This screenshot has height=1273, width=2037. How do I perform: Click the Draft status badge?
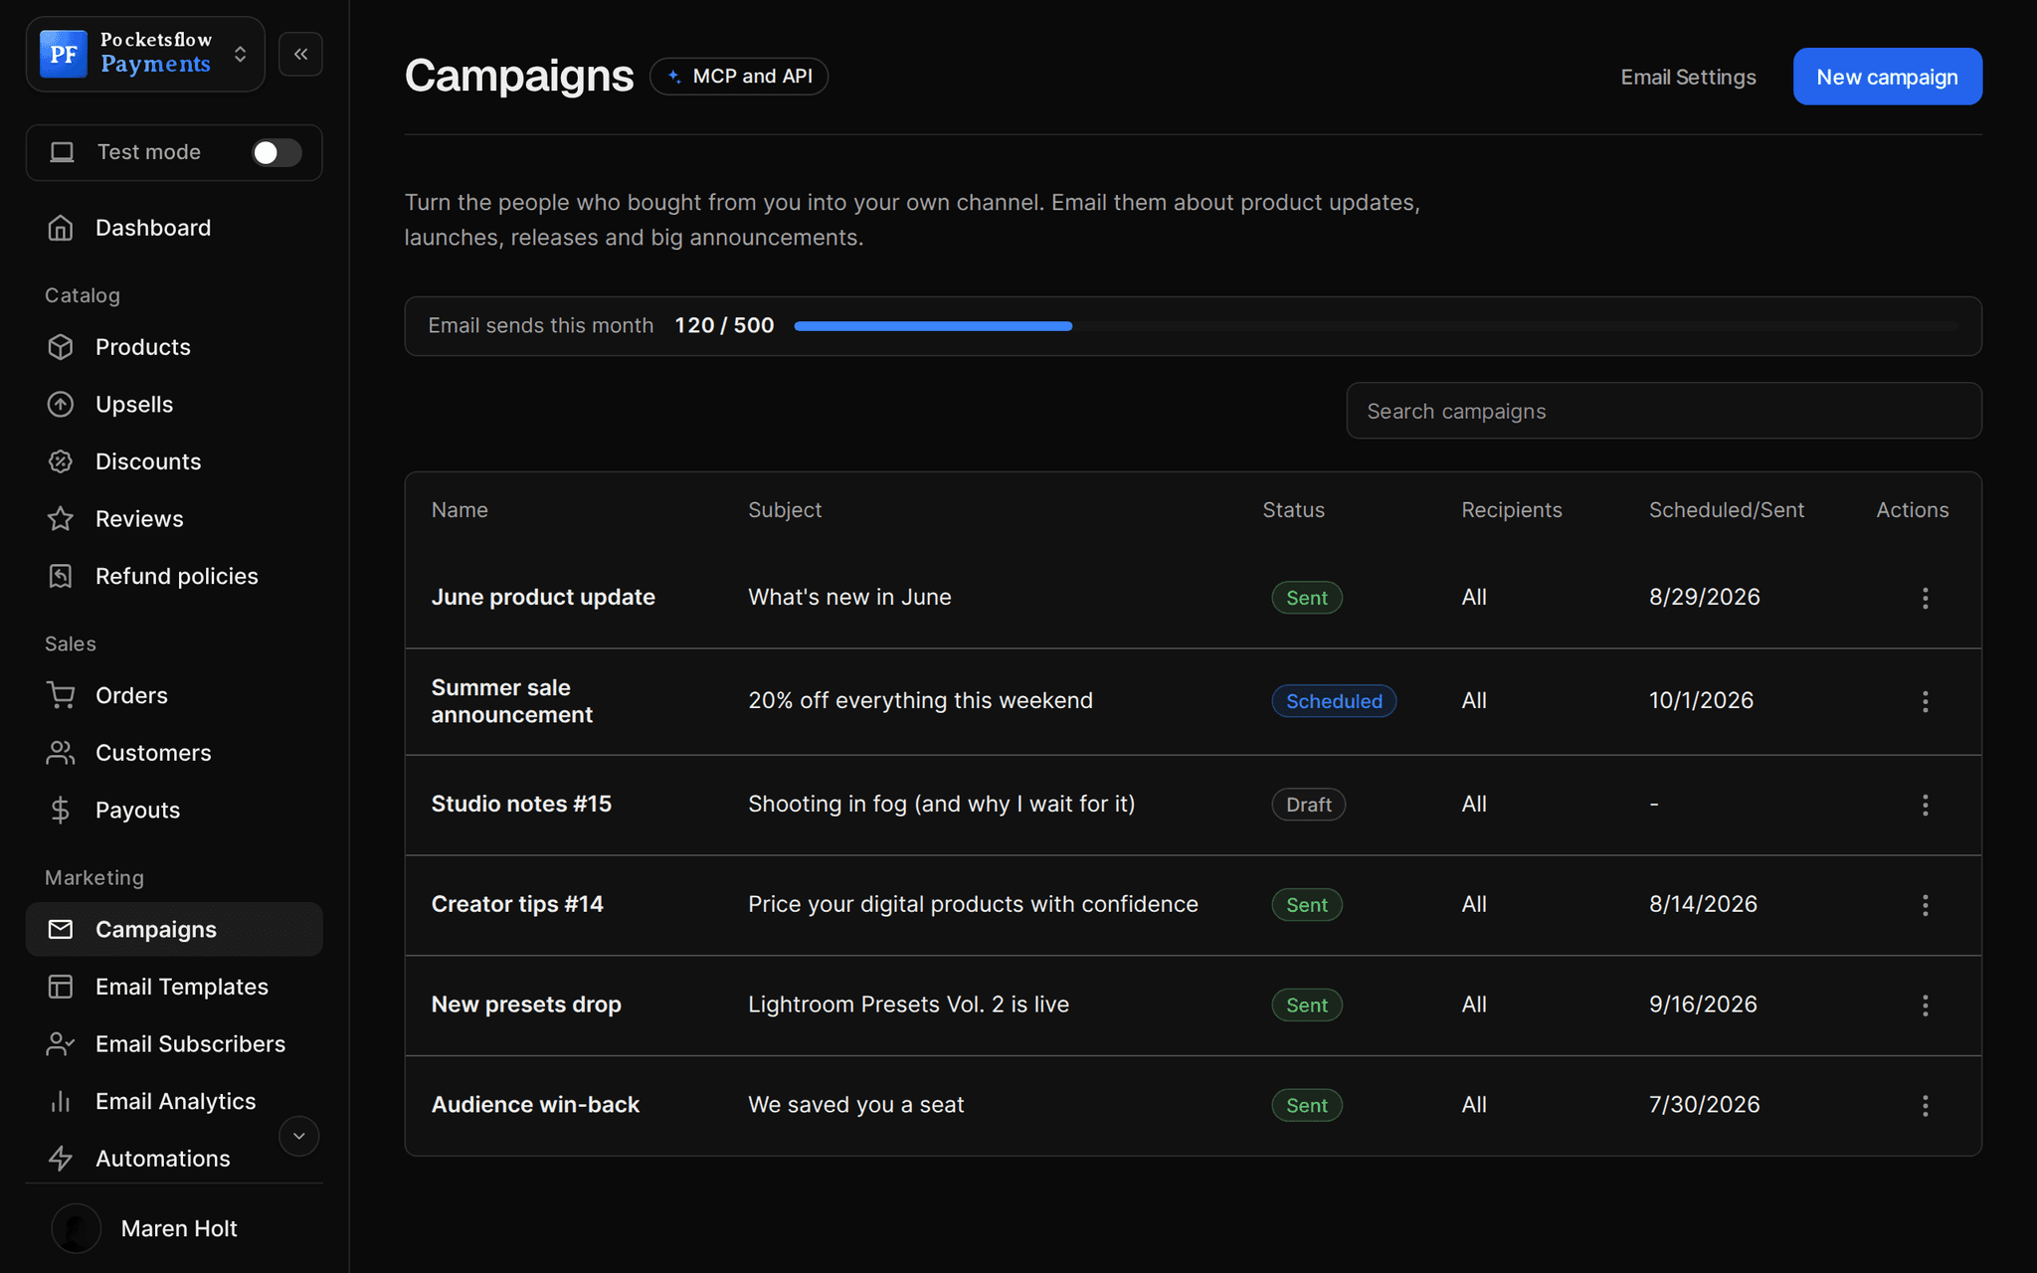click(1308, 805)
